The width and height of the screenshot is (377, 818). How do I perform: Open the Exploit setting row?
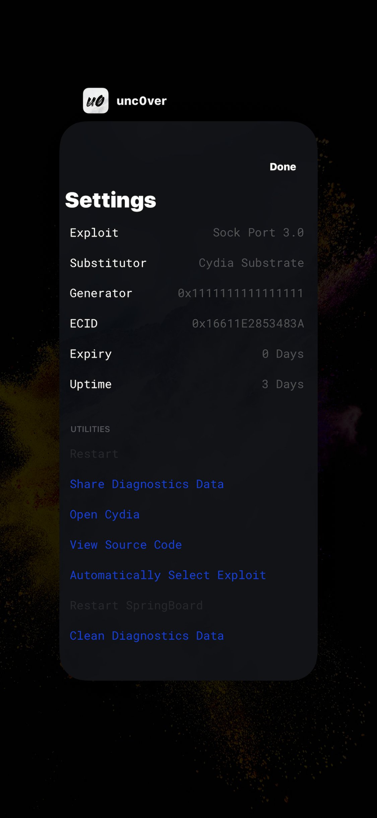click(188, 233)
